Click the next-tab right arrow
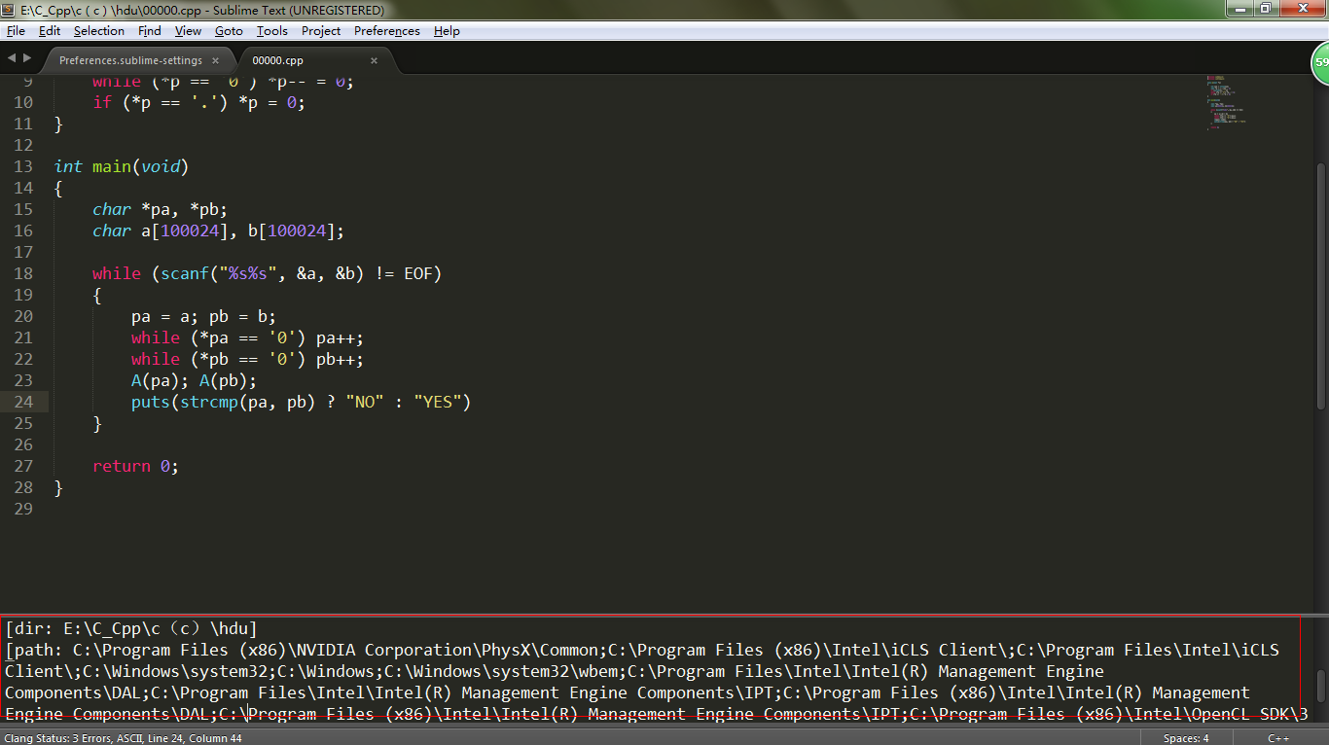 tap(26, 59)
